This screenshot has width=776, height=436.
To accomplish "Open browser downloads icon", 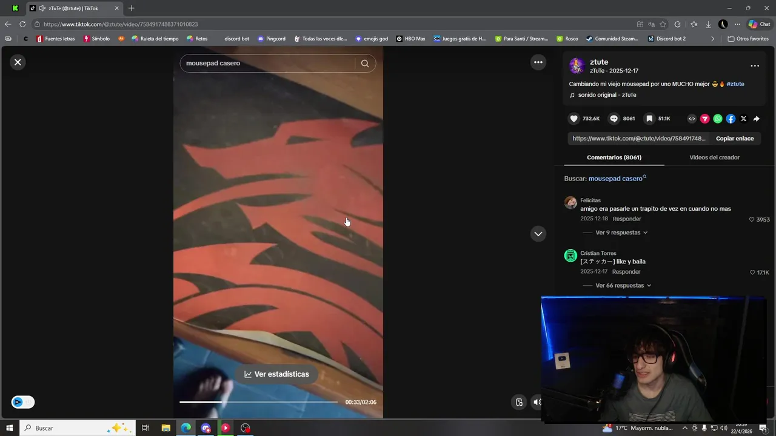I will click(708, 24).
